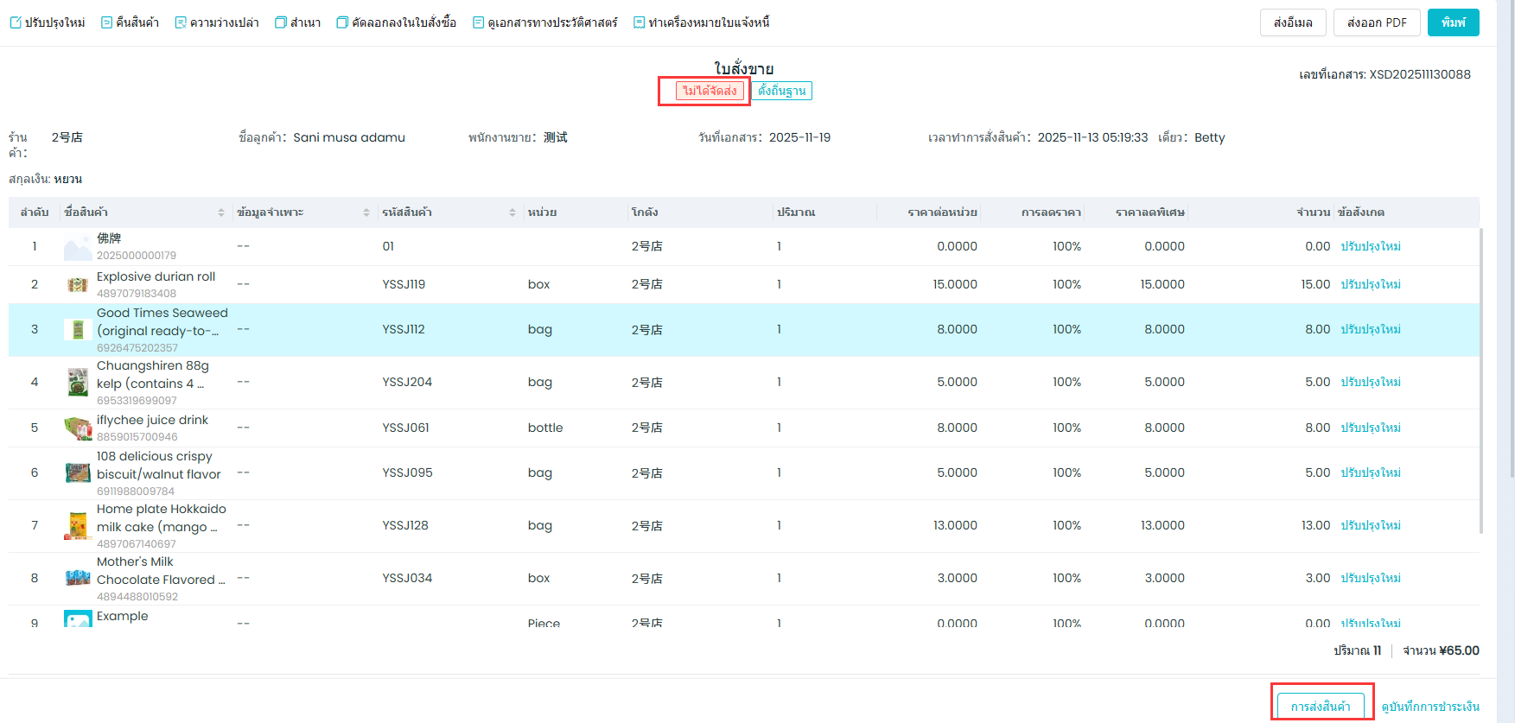Click the สำเนา copy icon
The height and width of the screenshot is (723, 1515).
click(281, 22)
